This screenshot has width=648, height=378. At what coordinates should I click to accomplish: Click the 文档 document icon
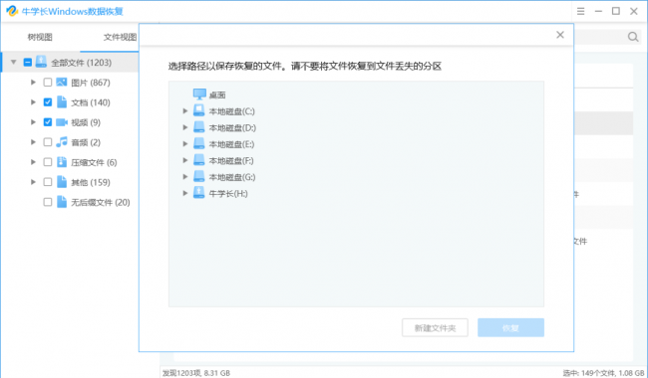pos(62,101)
